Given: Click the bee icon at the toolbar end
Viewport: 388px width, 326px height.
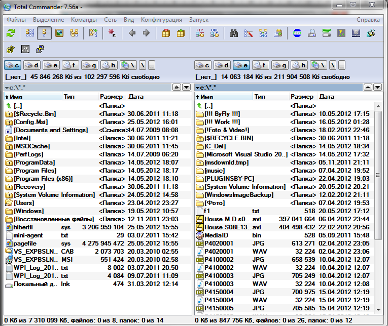Looking at the screenshot, I should 371,33.
